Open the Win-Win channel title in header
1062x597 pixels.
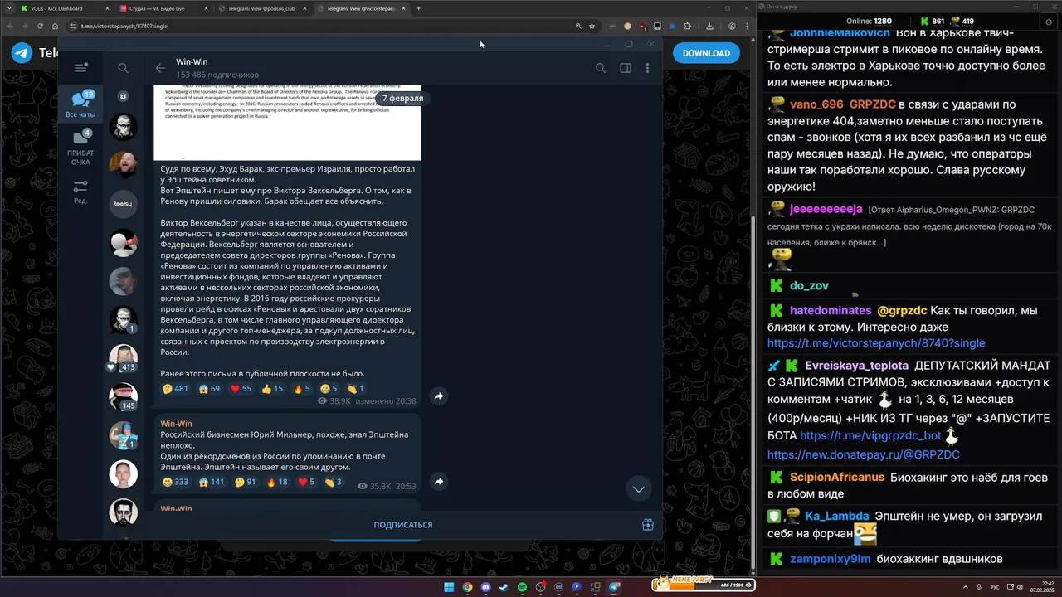(x=192, y=61)
